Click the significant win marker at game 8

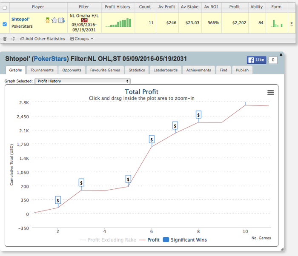tap(199, 115)
